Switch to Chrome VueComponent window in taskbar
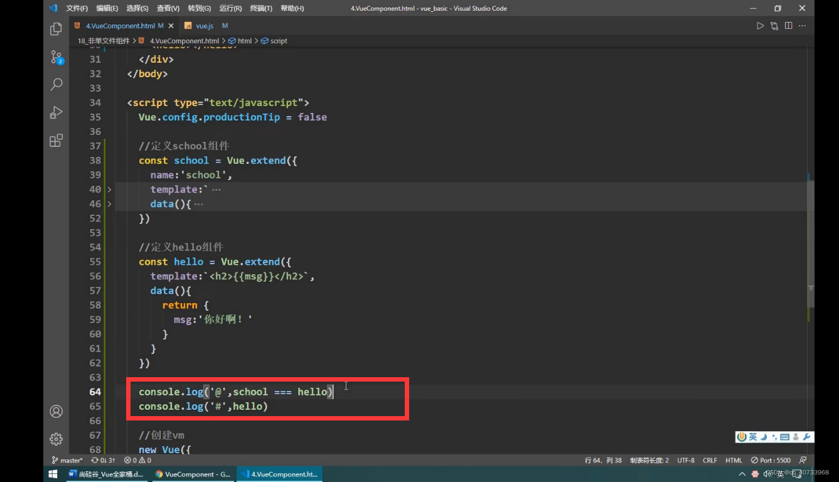 [x=193, y=474]
